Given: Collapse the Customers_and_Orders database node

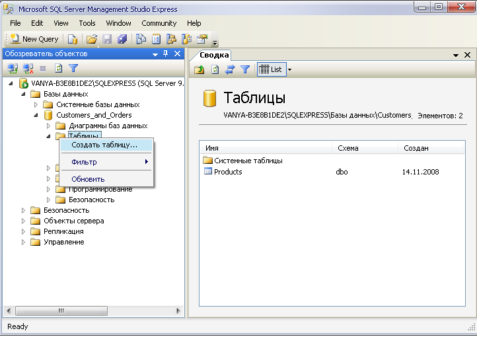Looking at the screenshot, I should click(x=36, y=115).
